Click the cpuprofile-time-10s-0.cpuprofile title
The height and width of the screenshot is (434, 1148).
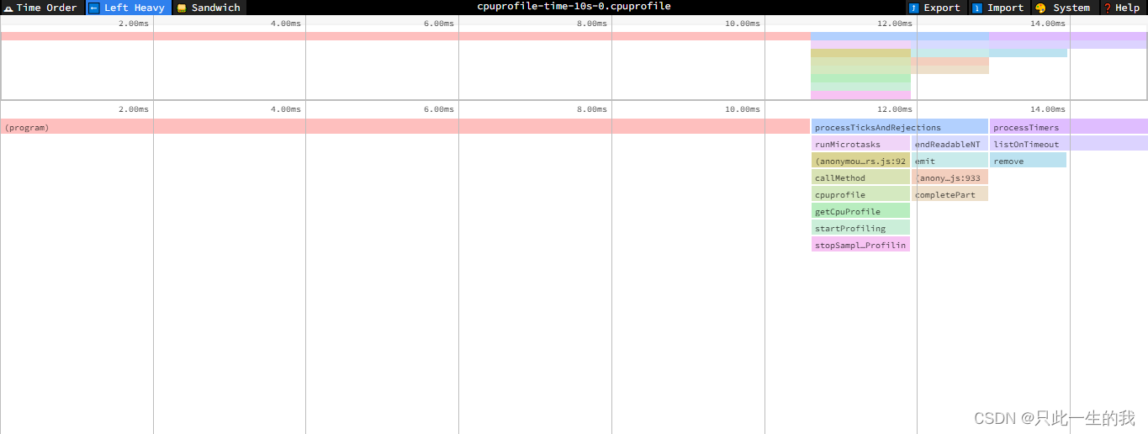tap(574, 6)
